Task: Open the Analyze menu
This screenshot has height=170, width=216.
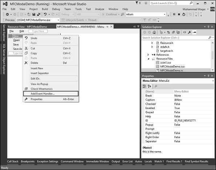Action: click(99, 9)
